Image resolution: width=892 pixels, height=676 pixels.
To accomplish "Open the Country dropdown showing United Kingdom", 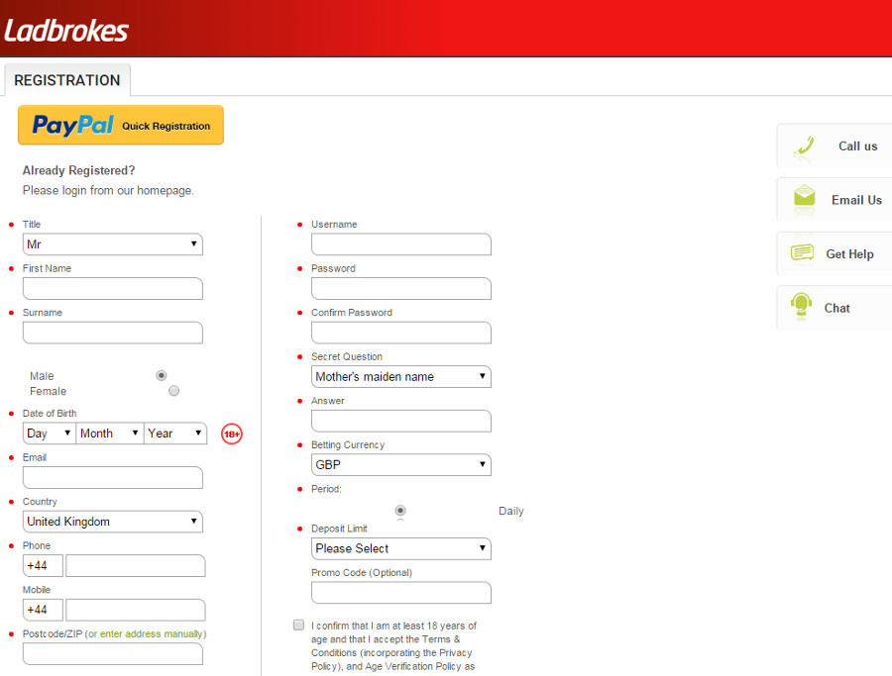I will coord(113,522).
